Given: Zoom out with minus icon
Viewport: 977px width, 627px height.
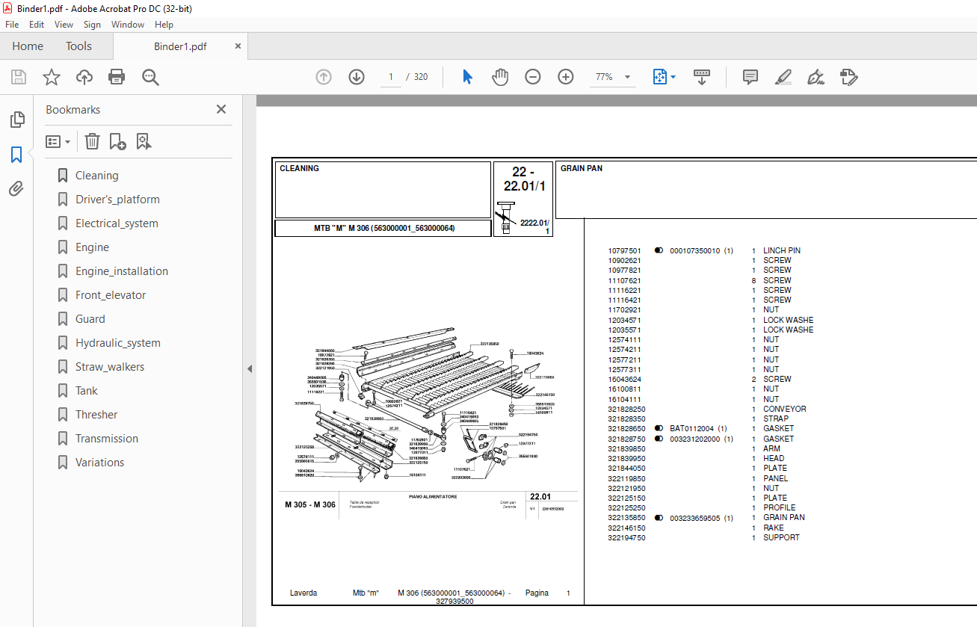Looking at the screenshot, I should (533, 77).
